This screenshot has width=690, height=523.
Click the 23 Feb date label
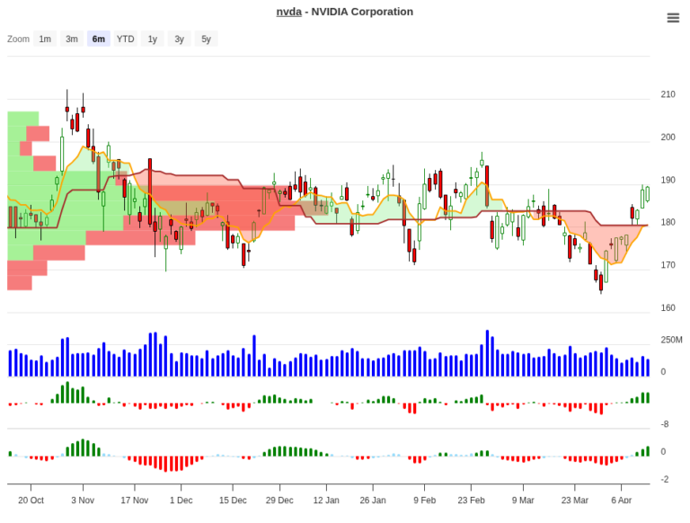click(x=472, y=501)
